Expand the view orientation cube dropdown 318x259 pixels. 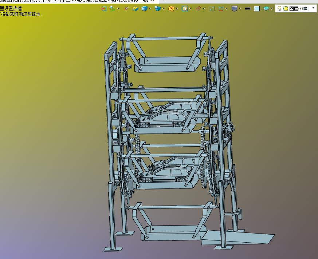[x=164, y=9]
